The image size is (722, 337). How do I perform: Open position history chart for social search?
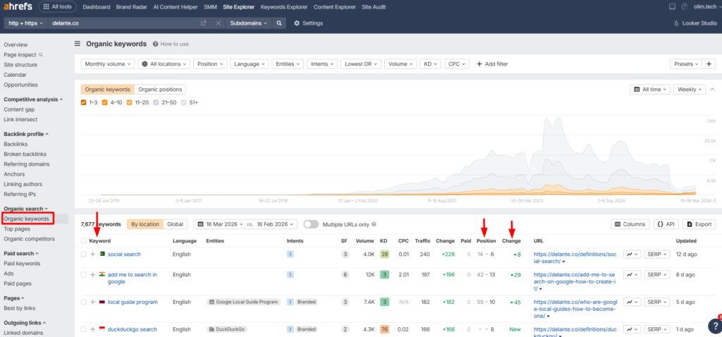632,254
